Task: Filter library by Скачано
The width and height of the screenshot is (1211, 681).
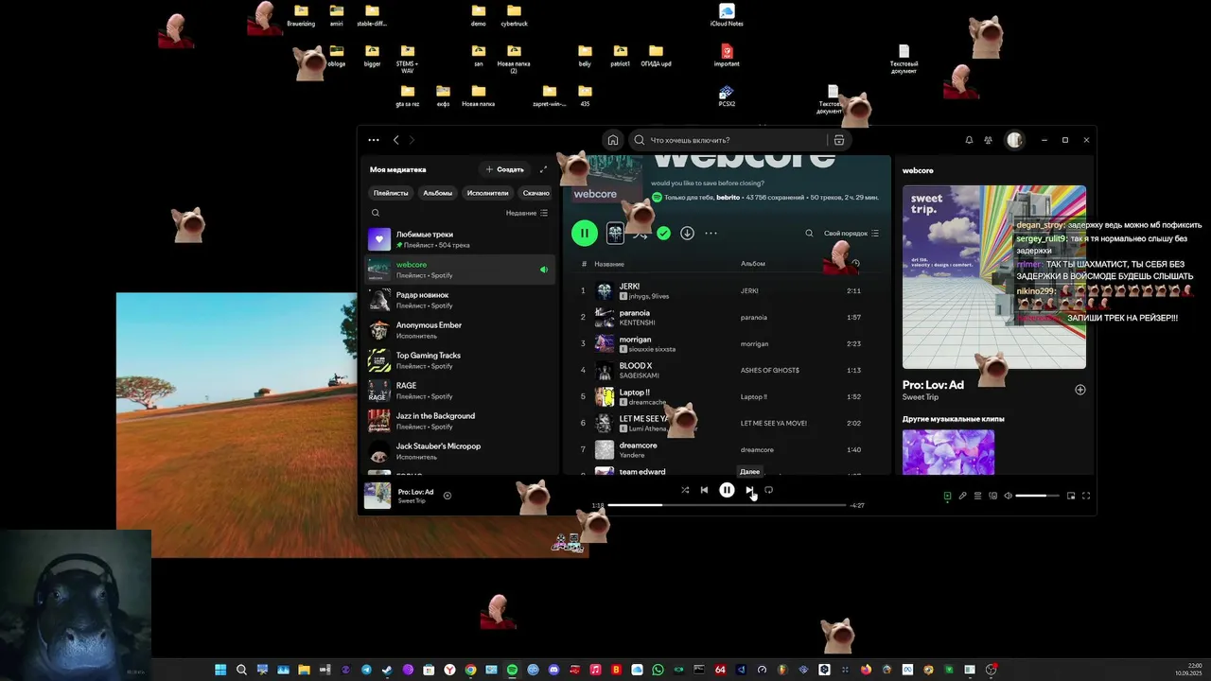Action: click(x=535, y=193)
